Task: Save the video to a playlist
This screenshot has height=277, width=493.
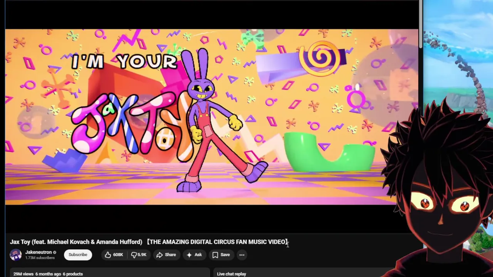Action: click(221, 255)
